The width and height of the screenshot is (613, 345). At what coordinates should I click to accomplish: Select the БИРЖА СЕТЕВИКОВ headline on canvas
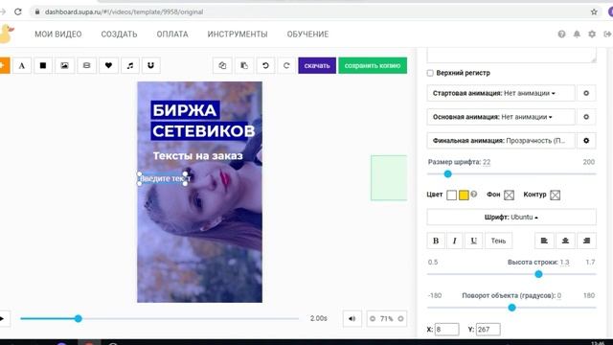click(x=203, y=121)
